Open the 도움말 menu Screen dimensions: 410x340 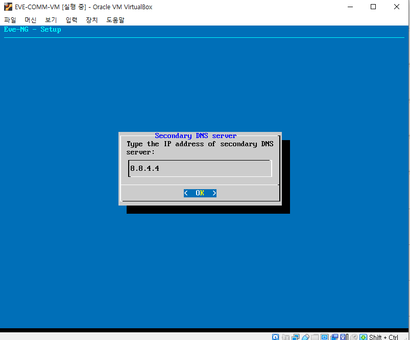click(x=115, y=20)
